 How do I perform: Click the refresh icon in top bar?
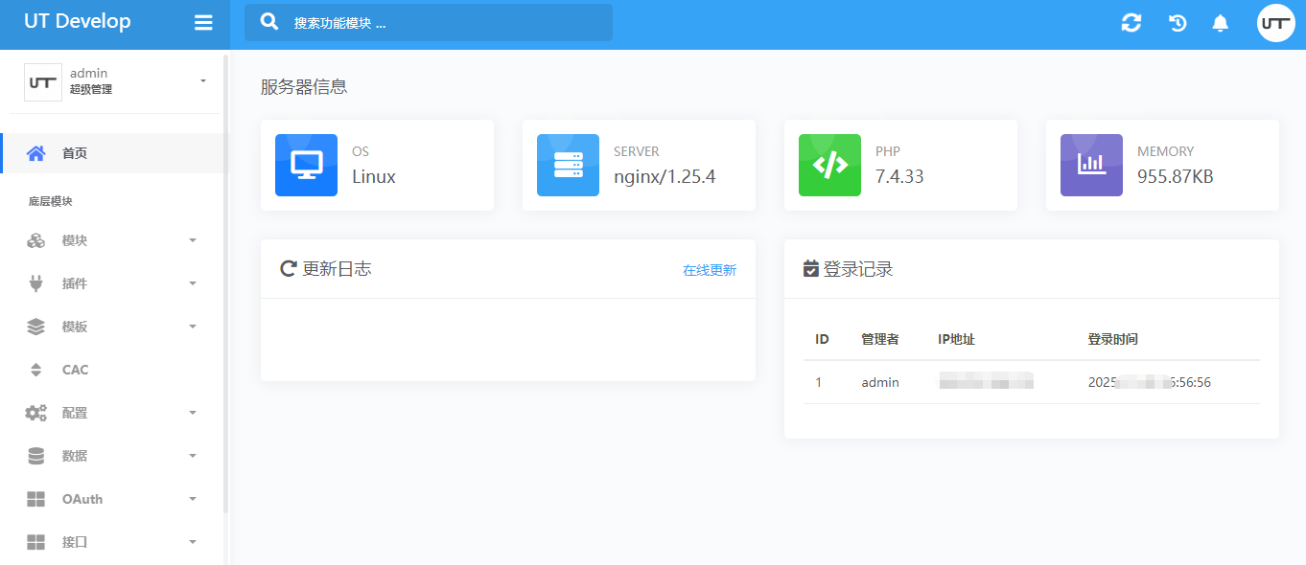1131,23
